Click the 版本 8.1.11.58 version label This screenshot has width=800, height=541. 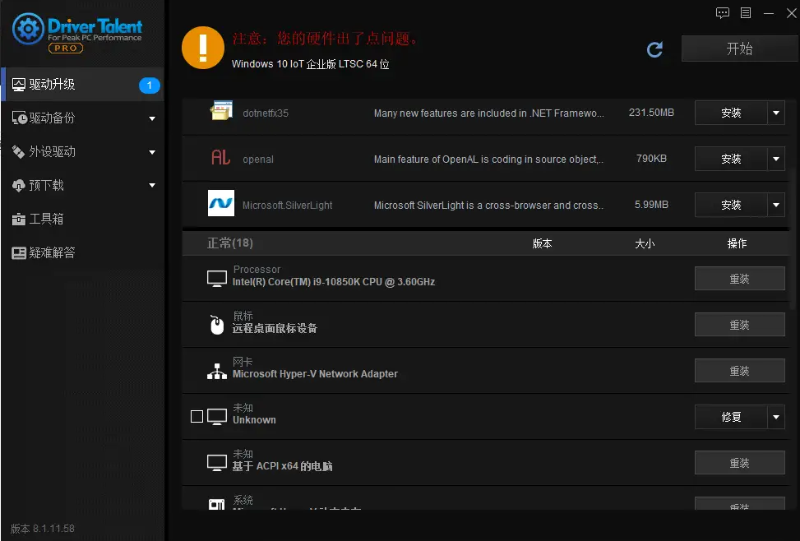point(43,528)
